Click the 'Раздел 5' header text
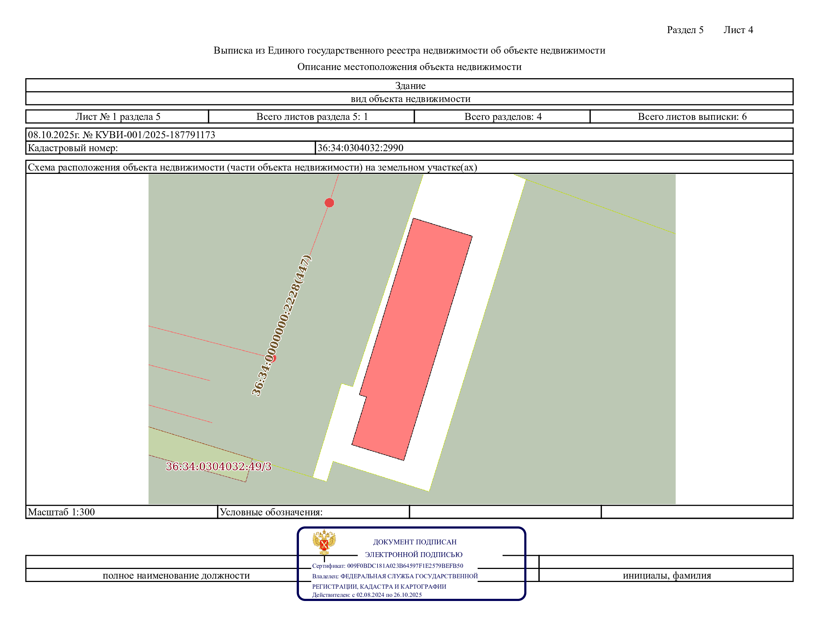The height and width of the screenshot is (633, 819). pyautogui.click(x=685, y=30)
